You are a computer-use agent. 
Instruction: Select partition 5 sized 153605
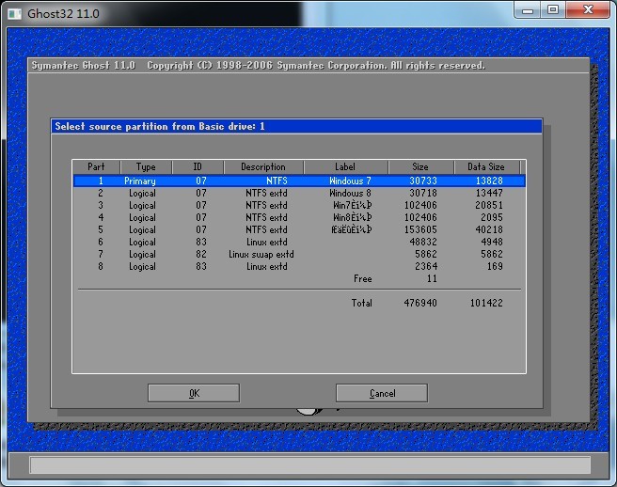click(x=299, y=229)
